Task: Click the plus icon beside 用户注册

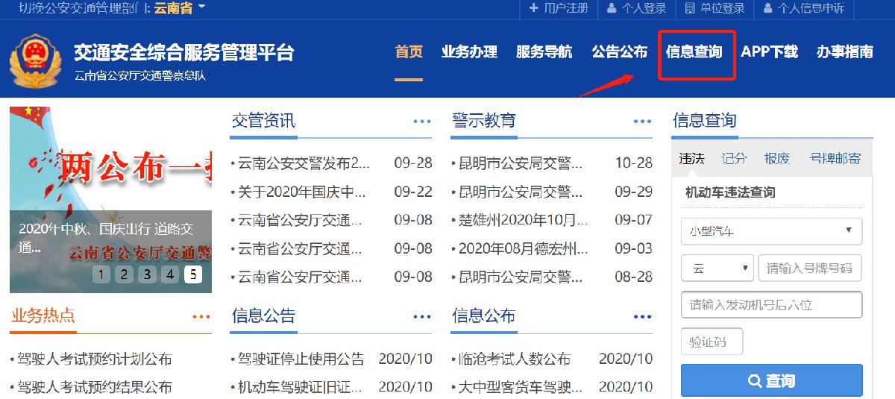Action: (x=533, y=8)
